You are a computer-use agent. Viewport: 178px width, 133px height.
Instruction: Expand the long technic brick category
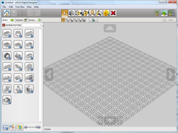click(29, 33)
